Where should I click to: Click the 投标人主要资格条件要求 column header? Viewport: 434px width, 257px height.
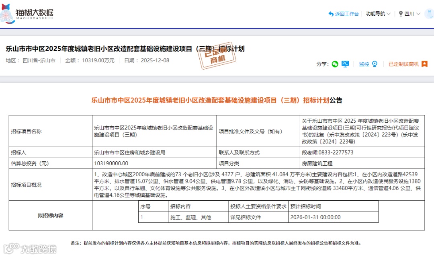click(258, 206)
